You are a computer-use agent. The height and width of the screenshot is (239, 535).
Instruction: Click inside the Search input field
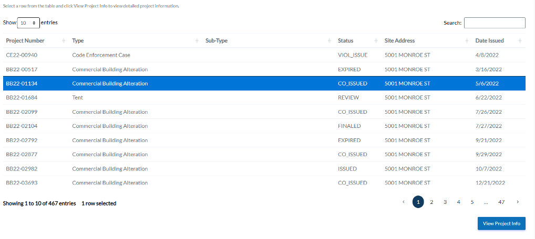(x=494, y=23)
